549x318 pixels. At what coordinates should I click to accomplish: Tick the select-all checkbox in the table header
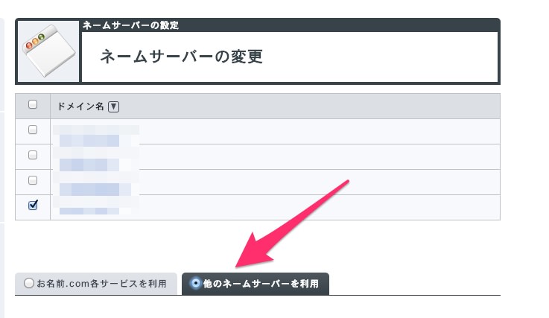(x=33, y=104)
